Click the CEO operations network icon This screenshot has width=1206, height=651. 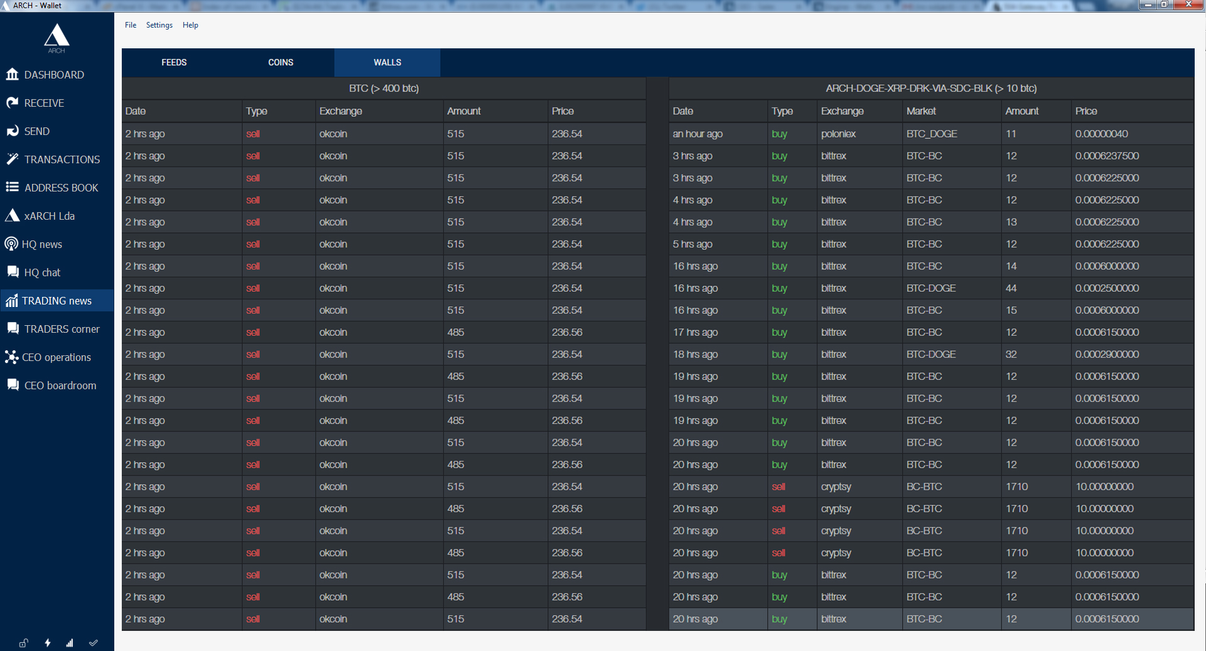point(11,357)
